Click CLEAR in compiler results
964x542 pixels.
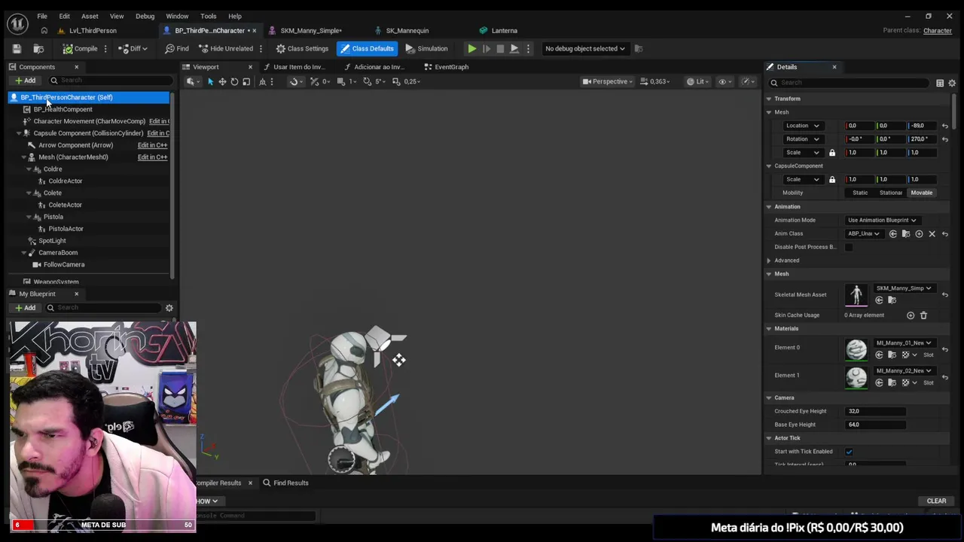pyautogui.click(x=936, y=501)
